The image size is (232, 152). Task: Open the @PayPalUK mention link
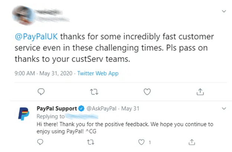point(36,37)
